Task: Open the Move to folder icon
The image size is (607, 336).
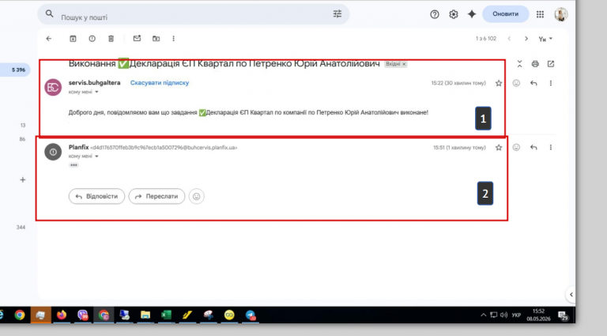Action: pyautogui.click(x=156, y=38)
